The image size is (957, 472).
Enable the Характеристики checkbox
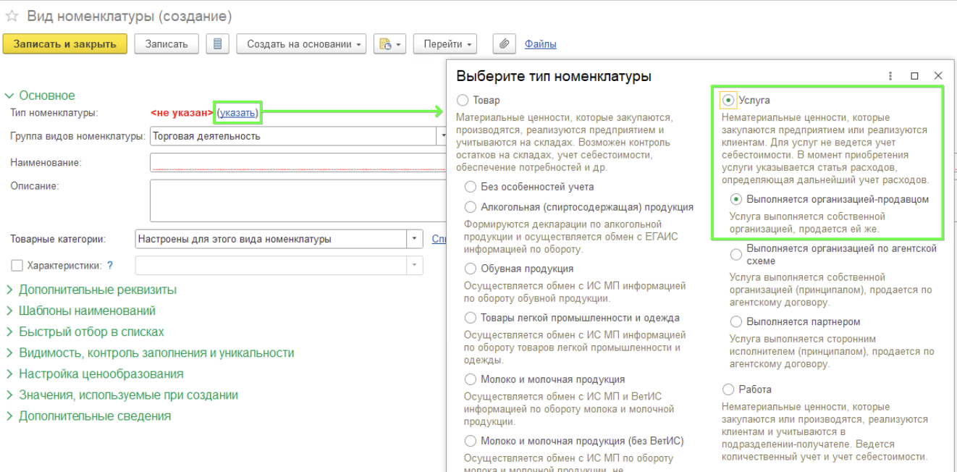tap(17, 266)
